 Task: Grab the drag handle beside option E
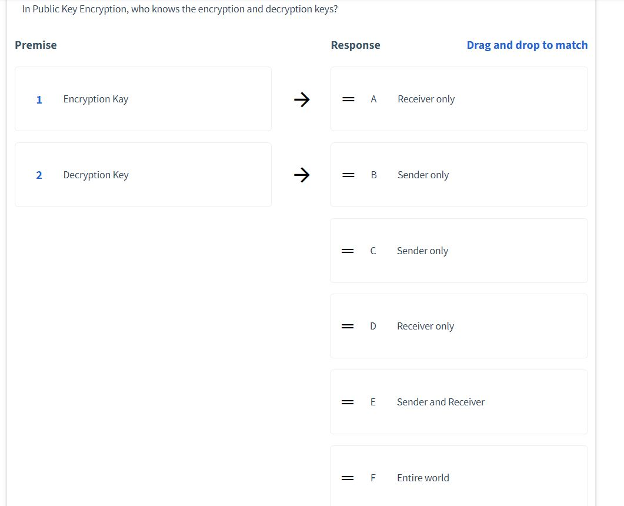coord(348,402)
